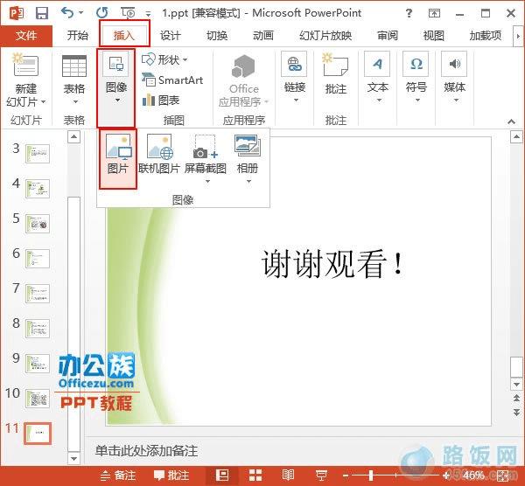Screen dimensions: 525x486
Task: Toggle 批注 comments pane in status bar
Action: (171, 476)
